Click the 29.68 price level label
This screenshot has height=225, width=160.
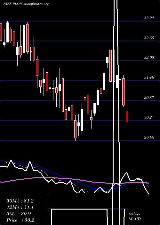point(149,138)
